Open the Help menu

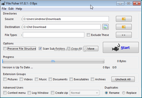[19, 9]
